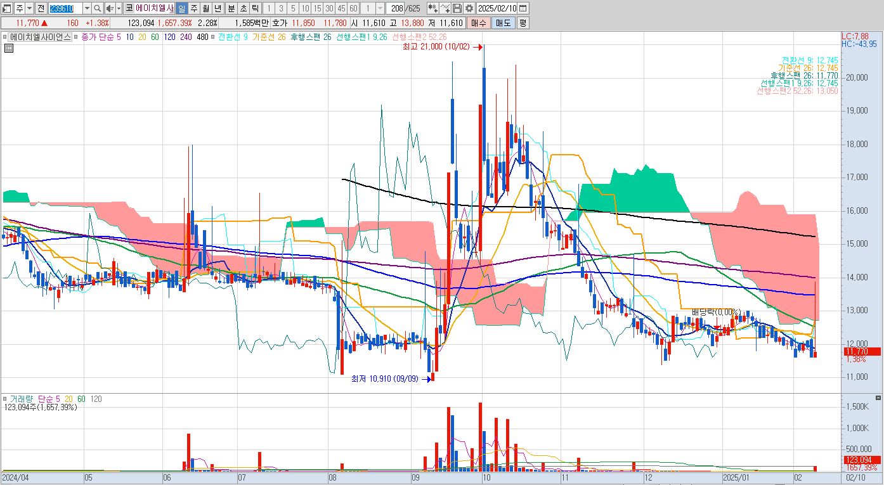This screenshot has height=485, width=884.
Task: Expand the '주' type dropdown arrow
Action: coord(29,8)
